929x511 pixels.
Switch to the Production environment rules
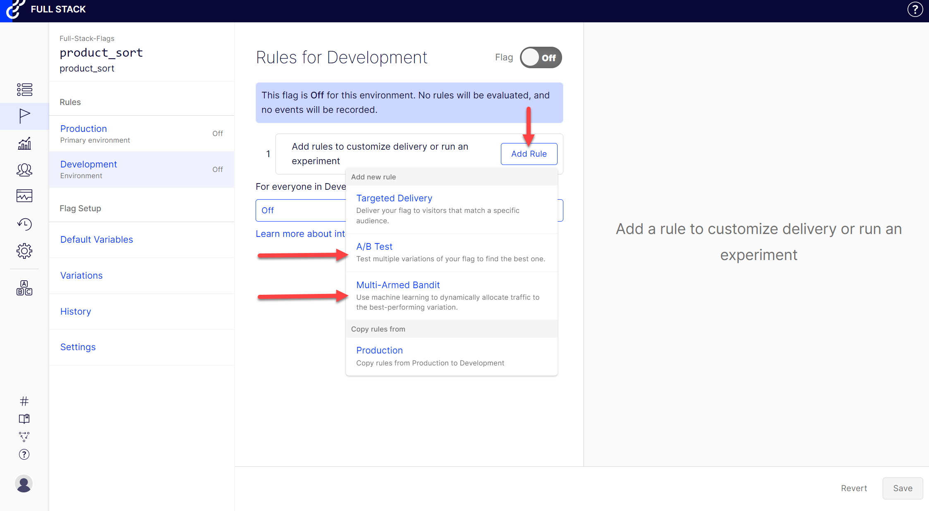84,129
